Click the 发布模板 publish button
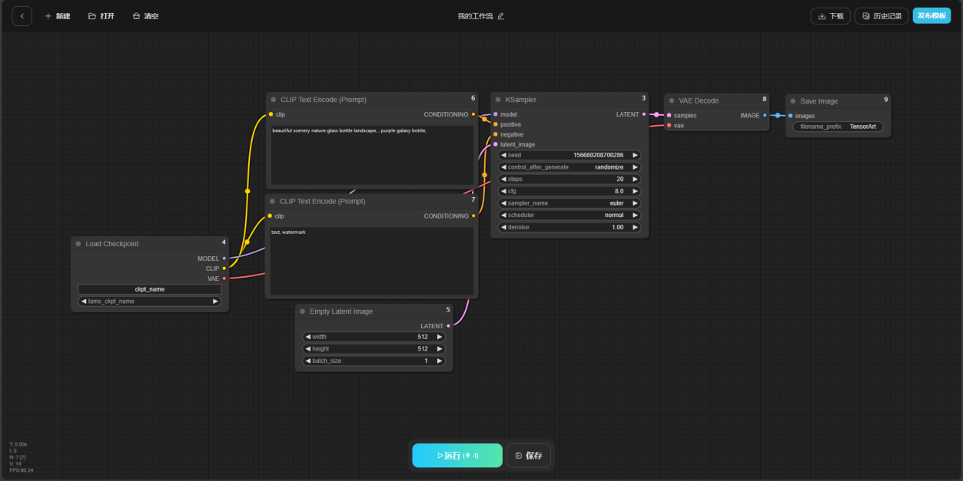This screenshot has height=481, width=963. pyautogui.click(x=931, y=16)
